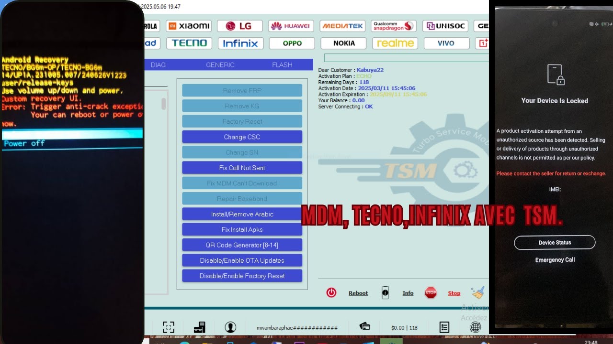This screenshot has height=344, width=613.
Task: Click the Remaining Days value 118
Action: click(x=364, y=82)
